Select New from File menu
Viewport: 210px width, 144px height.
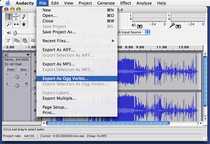point(77,10)
